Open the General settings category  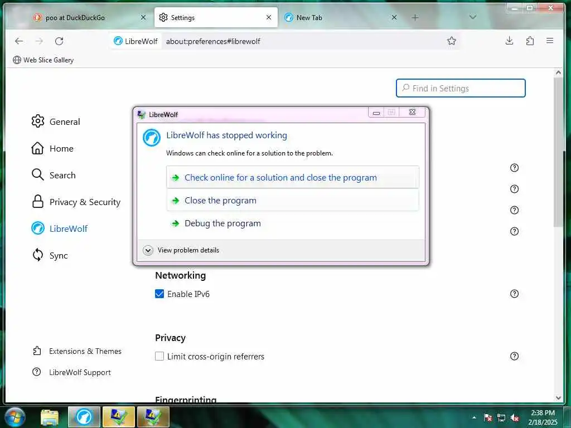tap(56, 121)
